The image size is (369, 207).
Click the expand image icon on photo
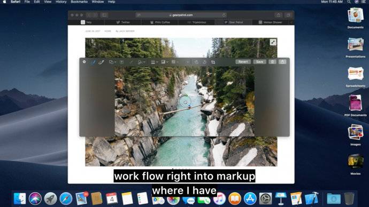coord(273,42)
